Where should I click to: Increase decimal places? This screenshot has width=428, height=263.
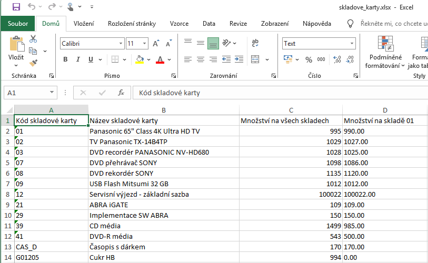pos(337,59)
